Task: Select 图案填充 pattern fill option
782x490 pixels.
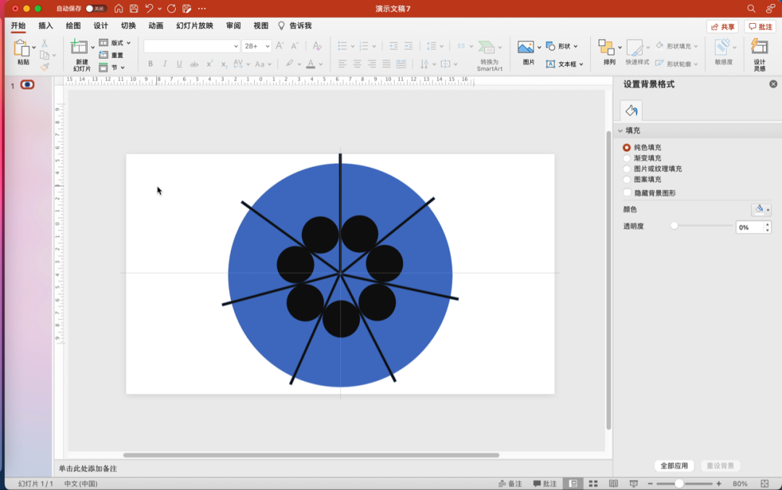Action: [x=626, y=179]
